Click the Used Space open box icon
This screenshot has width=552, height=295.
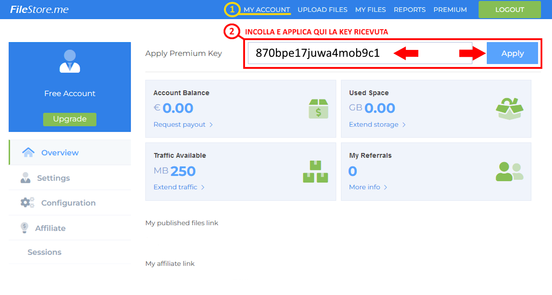click(509, 109)
